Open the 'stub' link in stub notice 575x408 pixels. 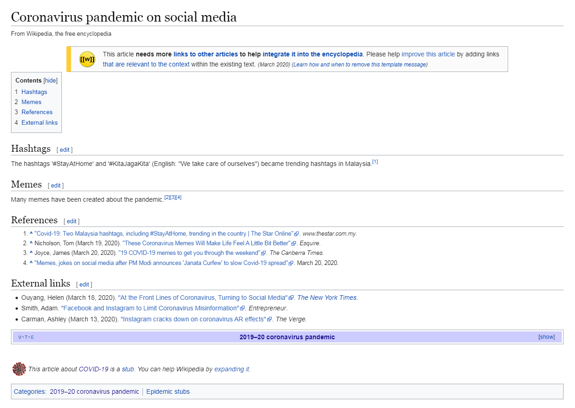(128, 369)
